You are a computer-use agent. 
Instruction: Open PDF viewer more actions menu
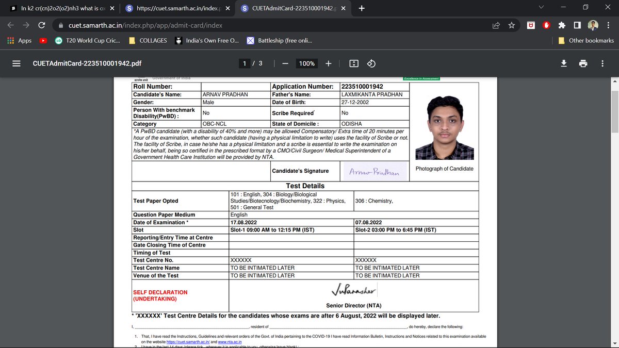[602, 63]
